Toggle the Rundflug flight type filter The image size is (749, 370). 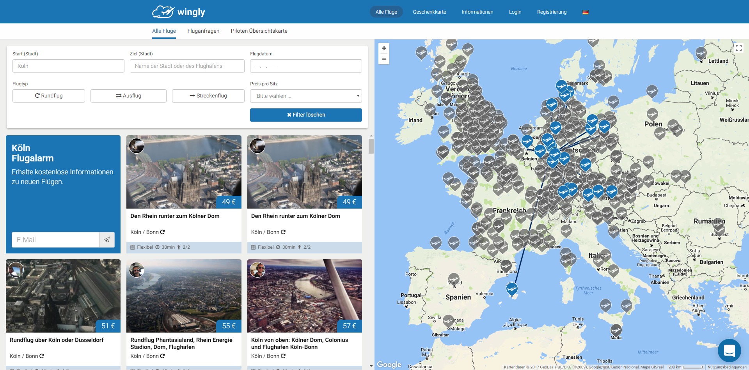pyautogui.click(x=48, y=96)
